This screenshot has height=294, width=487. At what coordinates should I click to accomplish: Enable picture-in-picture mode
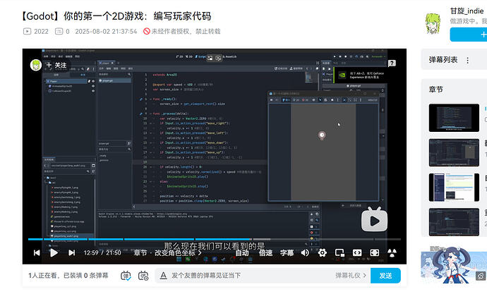(339, 252)
